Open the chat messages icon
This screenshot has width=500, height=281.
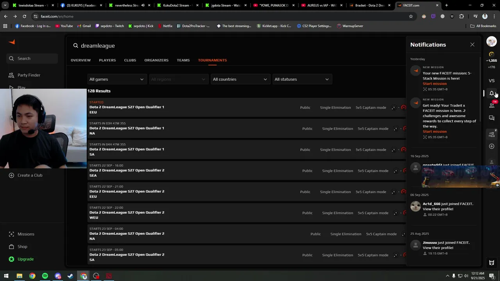492,118
